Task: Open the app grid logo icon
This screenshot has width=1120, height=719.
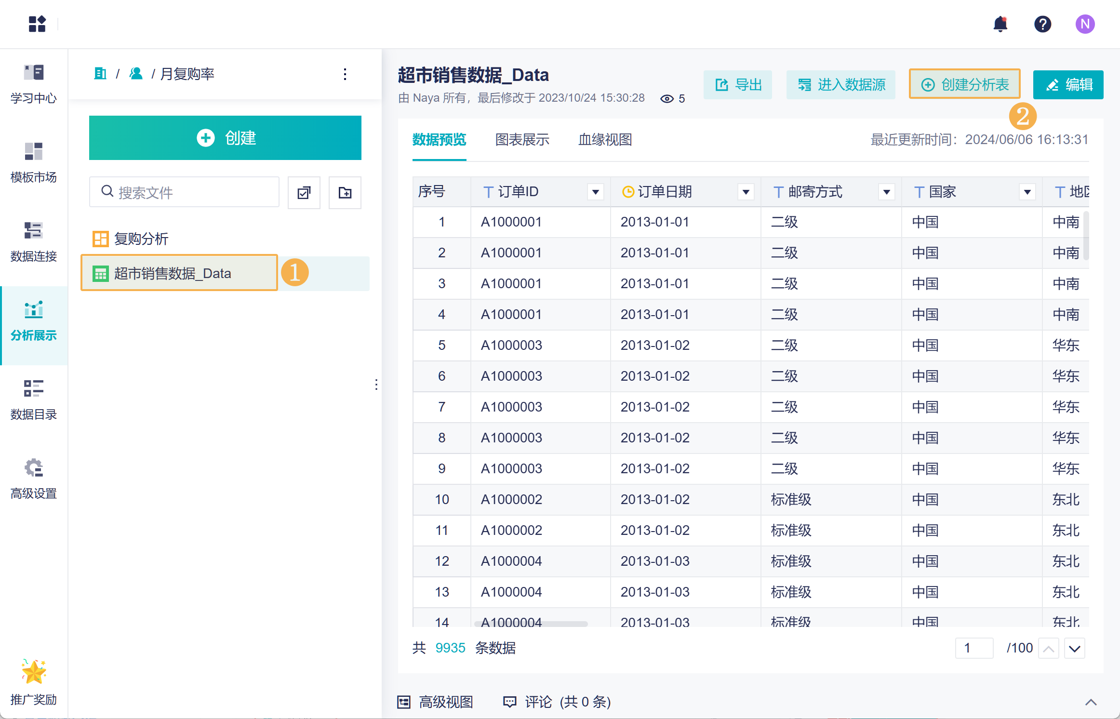Action: point(37,24)
